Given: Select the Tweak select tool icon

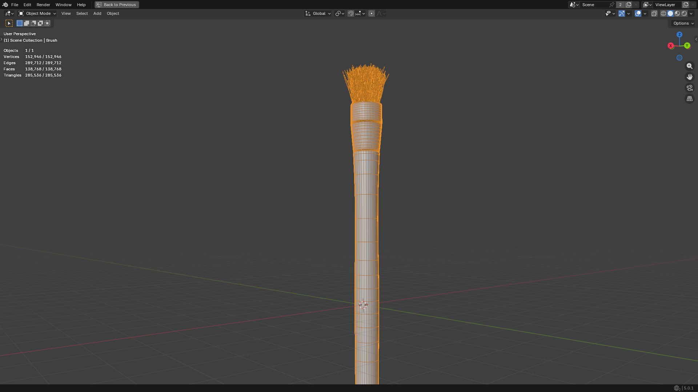Looking at the screenshot, I should coord(9,23).
